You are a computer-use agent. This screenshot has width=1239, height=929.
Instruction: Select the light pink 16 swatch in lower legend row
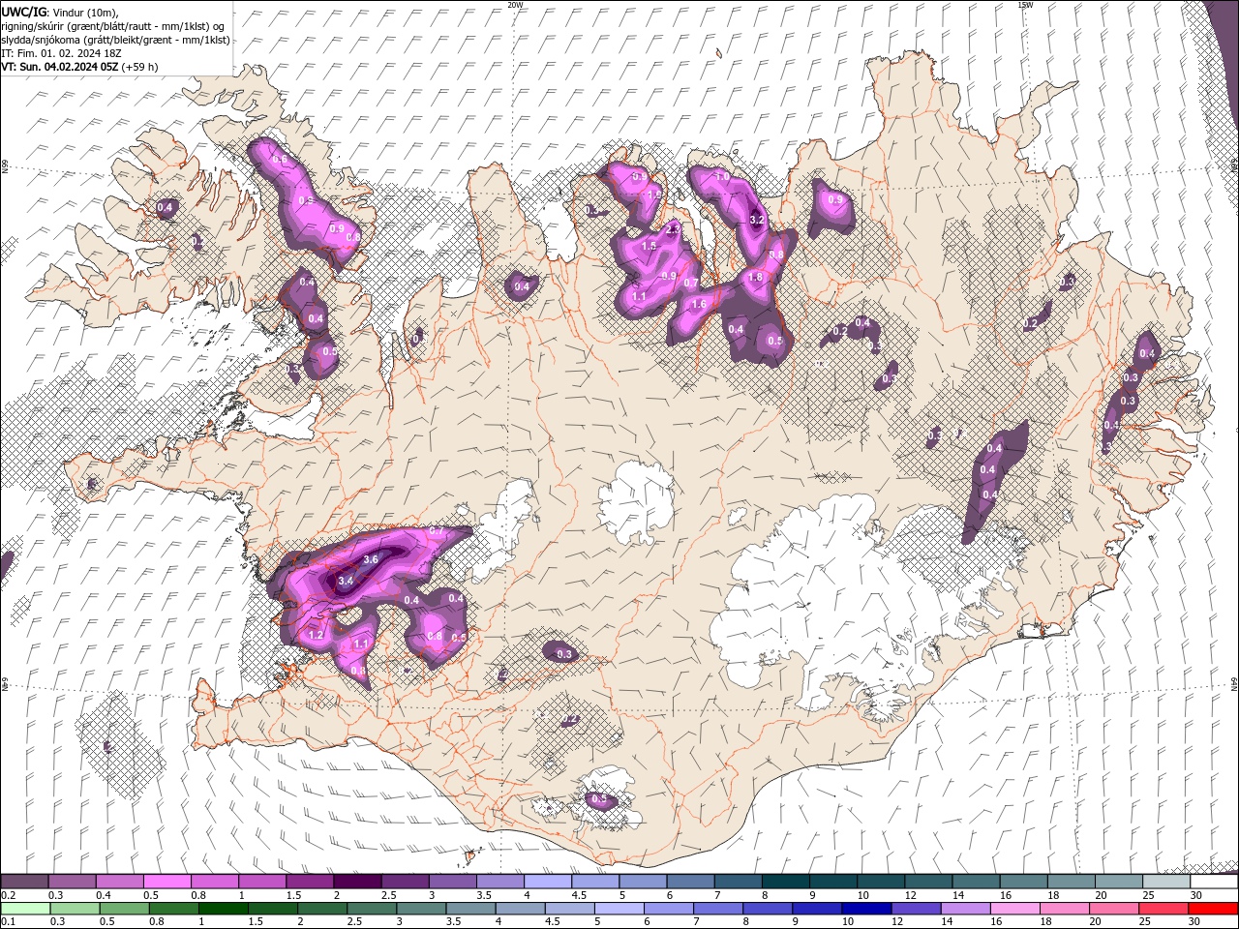[x=1014, y=909]
